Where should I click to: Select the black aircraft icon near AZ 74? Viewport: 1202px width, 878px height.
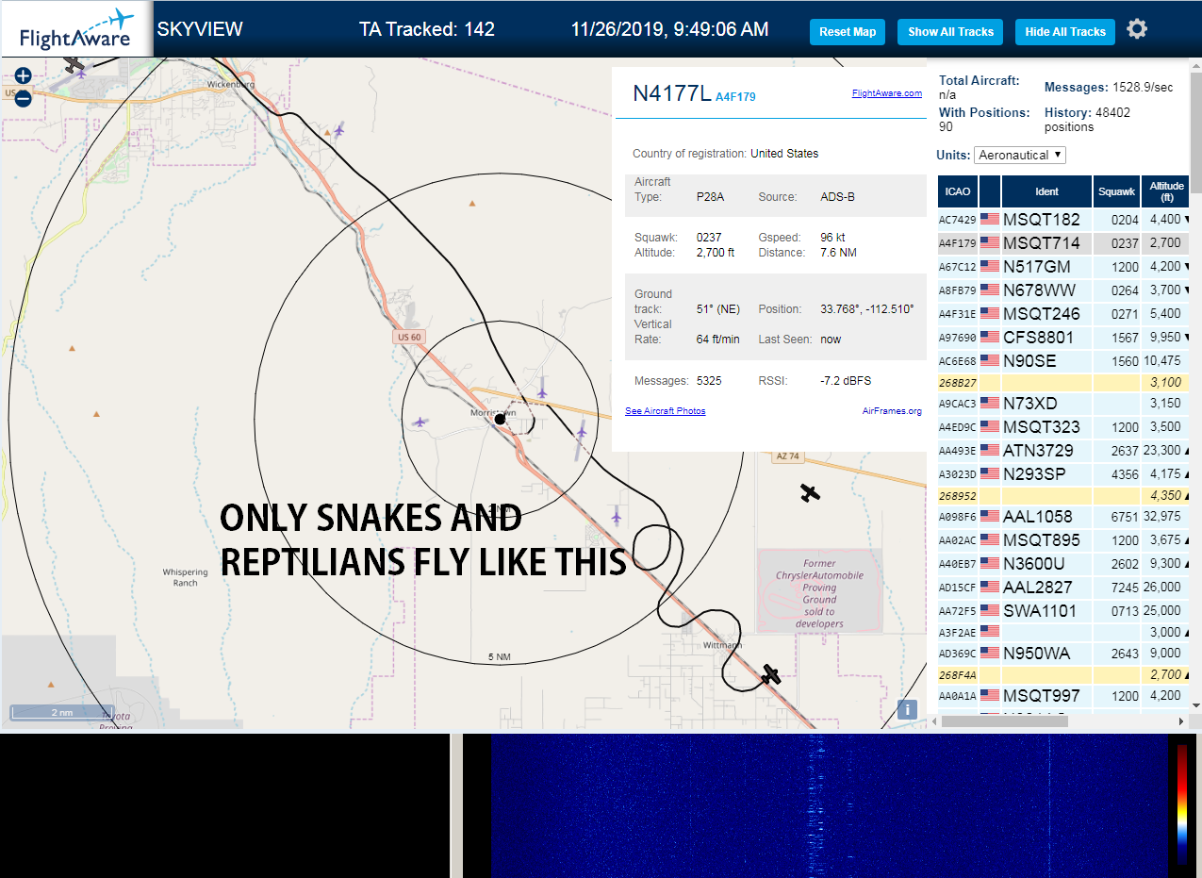point(809,492)
